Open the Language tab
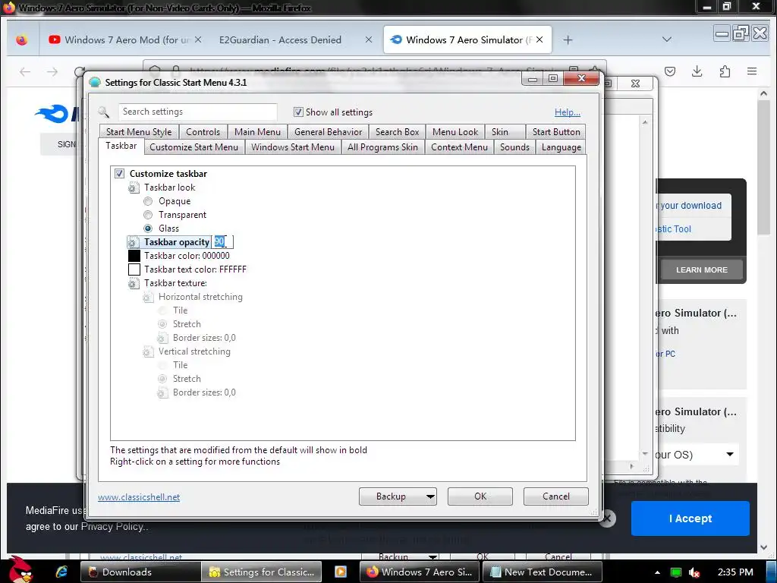Viewport: 777px width, 583px height. [561, 147]
